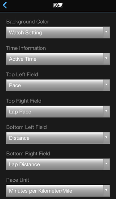
Task: Click the arrow beside Minutes per Kilometer/Mile
Action: pos(106,190)
